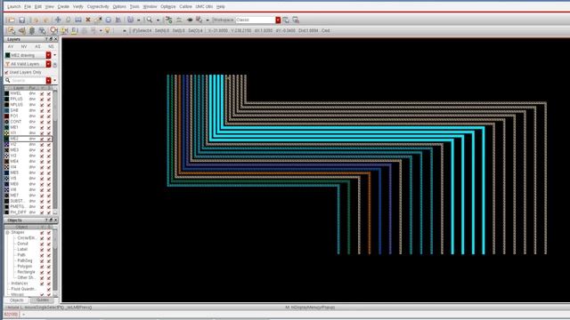Image resolution: width=570 pixels, height=320 pixels.
Task: Click the Ruler tool icon
Action: click(x=118, y=20)
